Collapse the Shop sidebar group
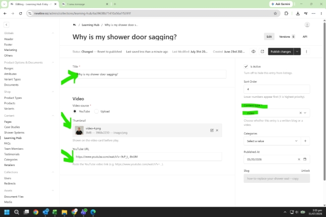326x217 pixels. click(53, 92)
